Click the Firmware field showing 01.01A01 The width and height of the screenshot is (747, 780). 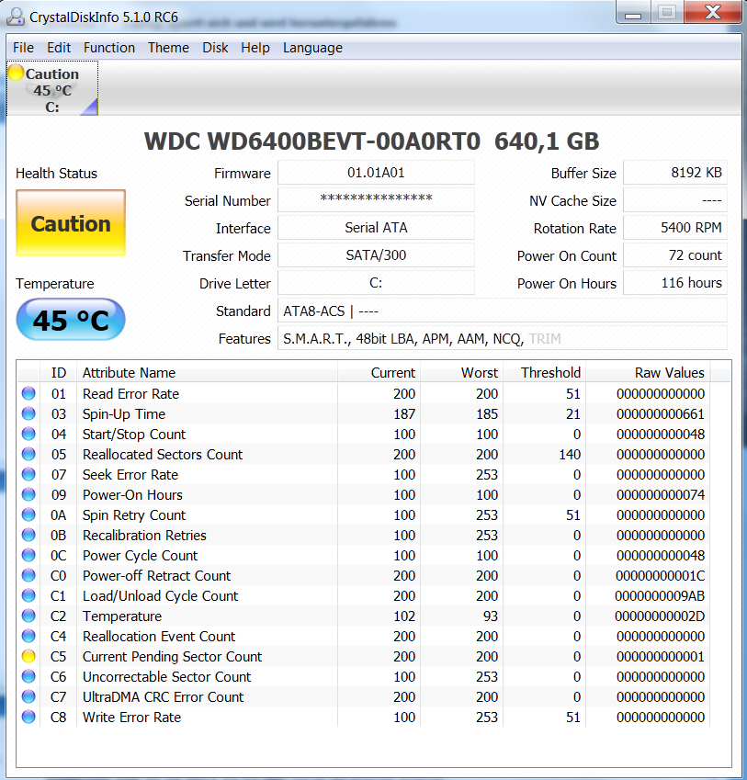[376, 173]
